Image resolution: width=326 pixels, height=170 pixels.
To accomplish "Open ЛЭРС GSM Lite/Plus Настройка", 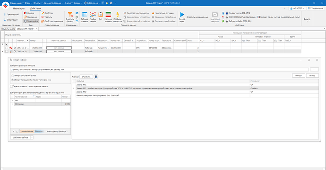I will [240, 17].
